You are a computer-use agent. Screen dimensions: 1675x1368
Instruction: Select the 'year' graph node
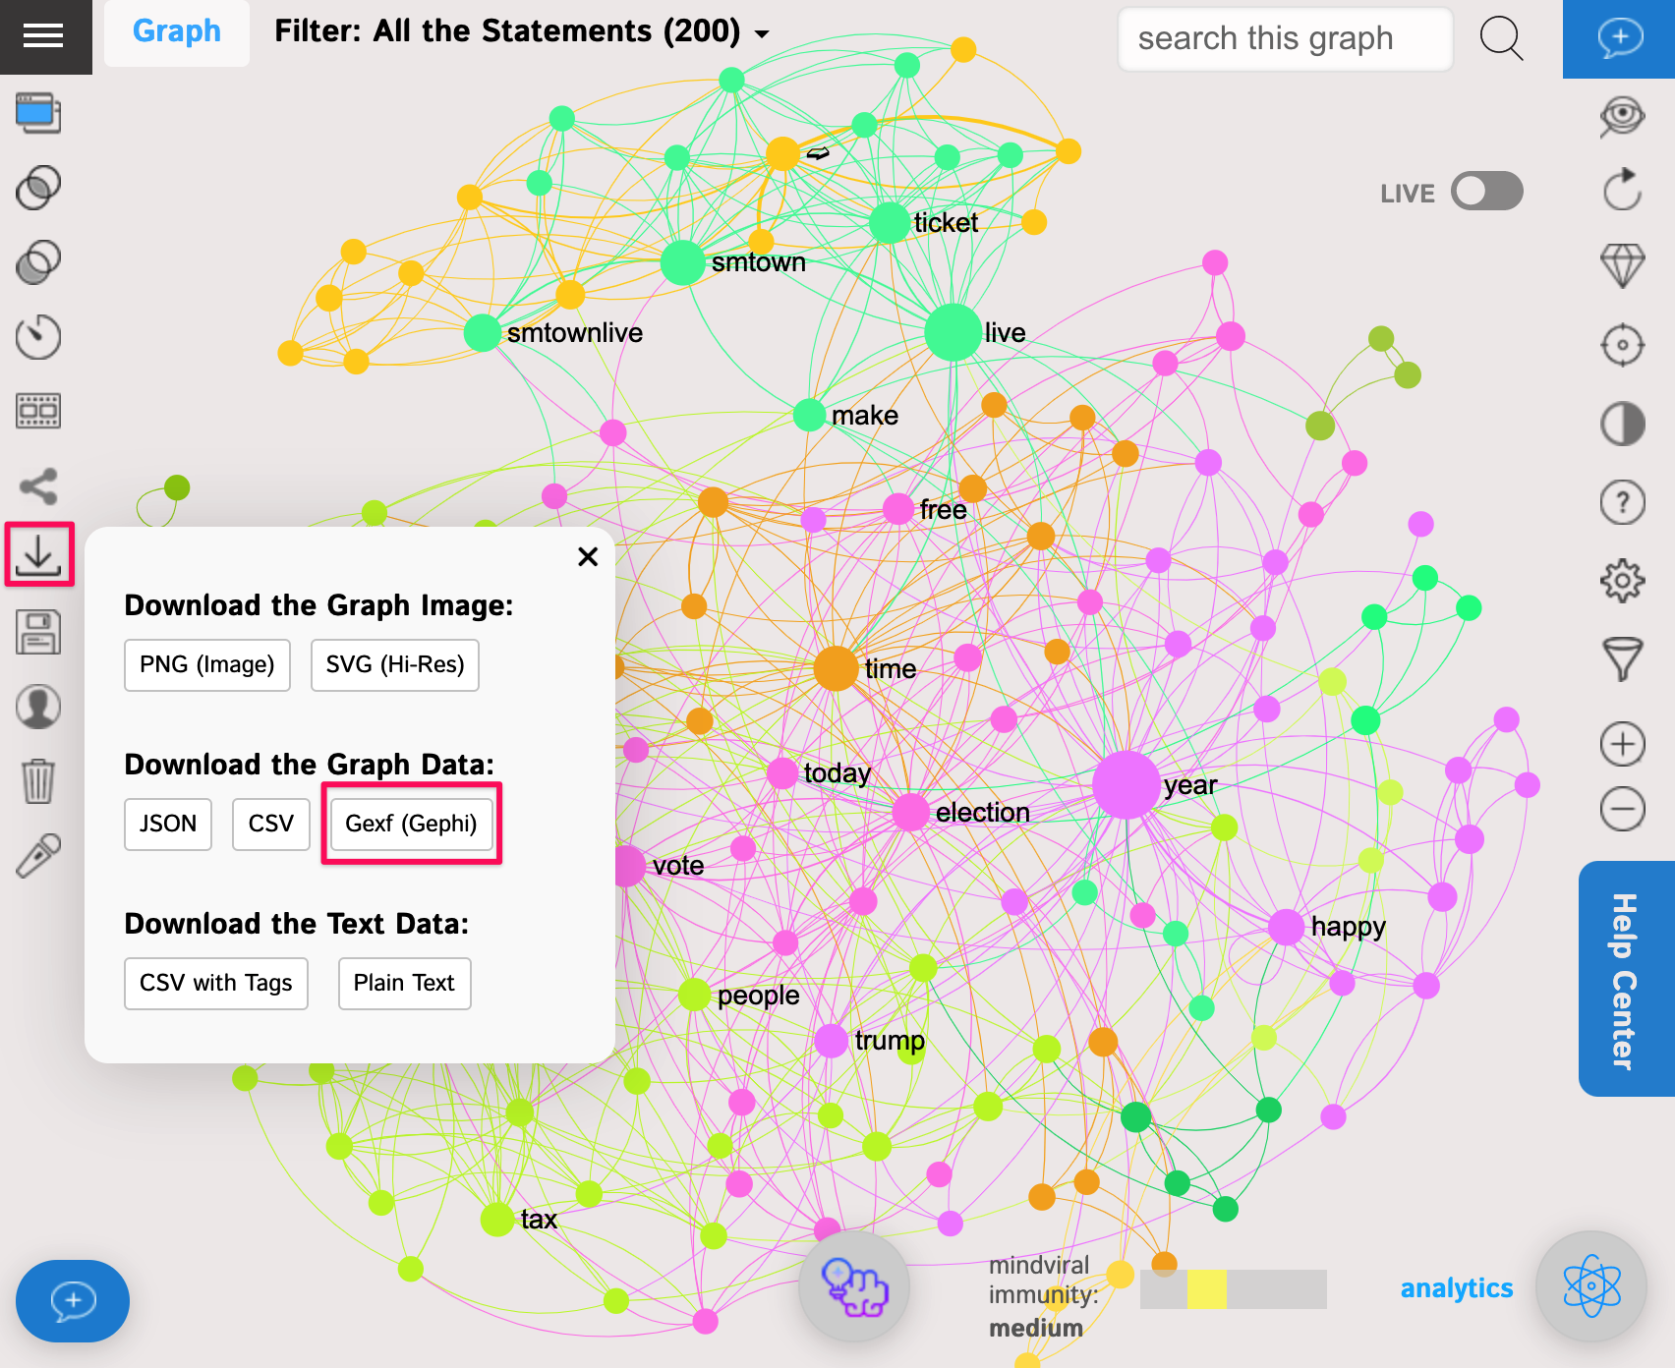(1126, 785)
